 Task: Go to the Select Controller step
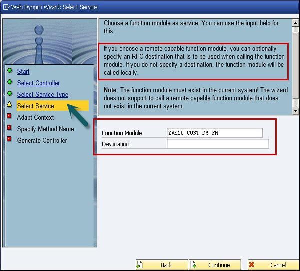tap(38, 83)
